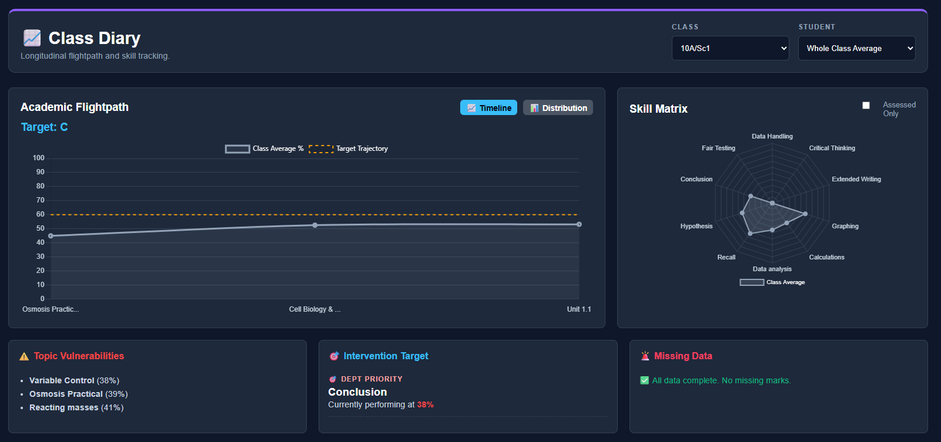Image resolution: width=941 pixels, height=442 pixels.
Task: Open the Class dropdown showing 10A/Sc1
Action: point(730,48)
